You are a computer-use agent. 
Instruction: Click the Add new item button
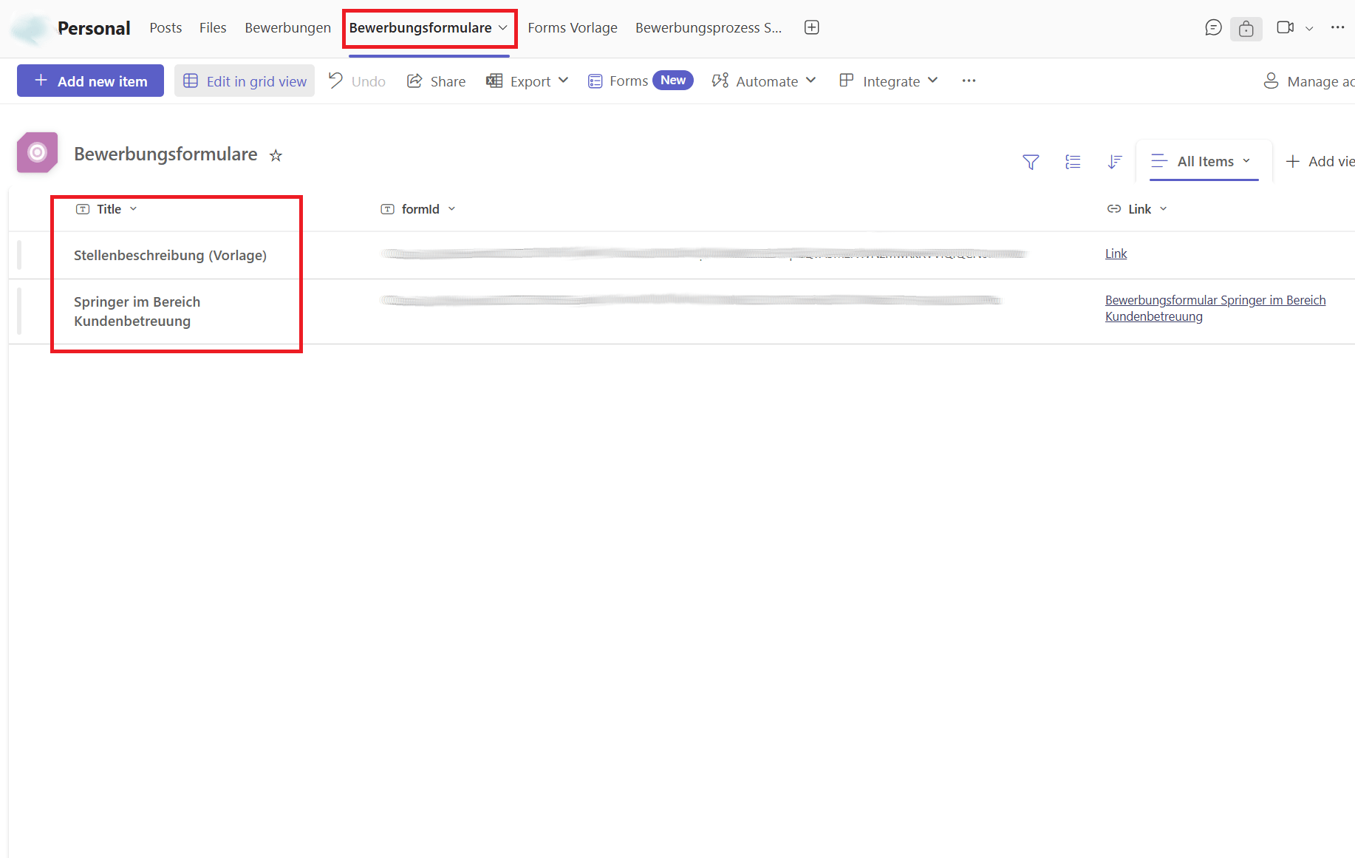point(90,81)
